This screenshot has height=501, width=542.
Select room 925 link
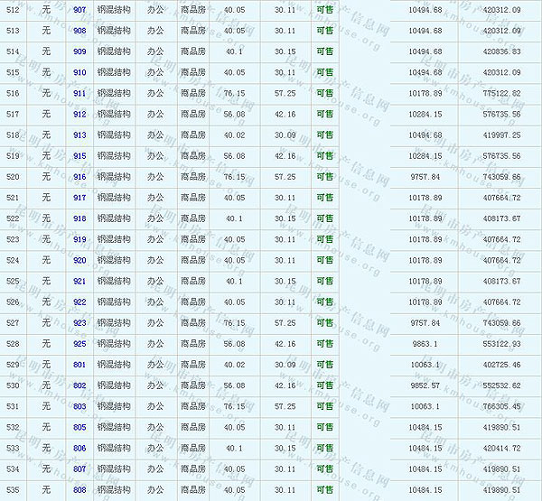pos(79,344)
